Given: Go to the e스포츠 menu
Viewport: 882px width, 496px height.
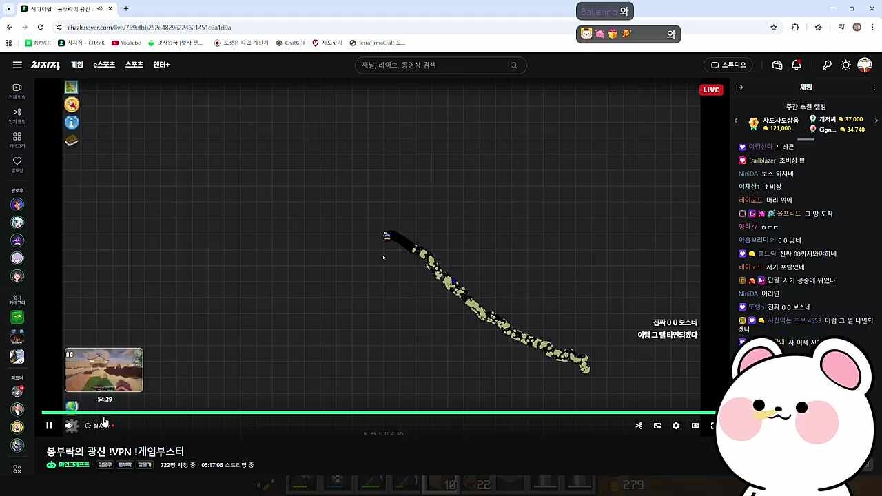Looking at the screenshot, I should point(104,65).
